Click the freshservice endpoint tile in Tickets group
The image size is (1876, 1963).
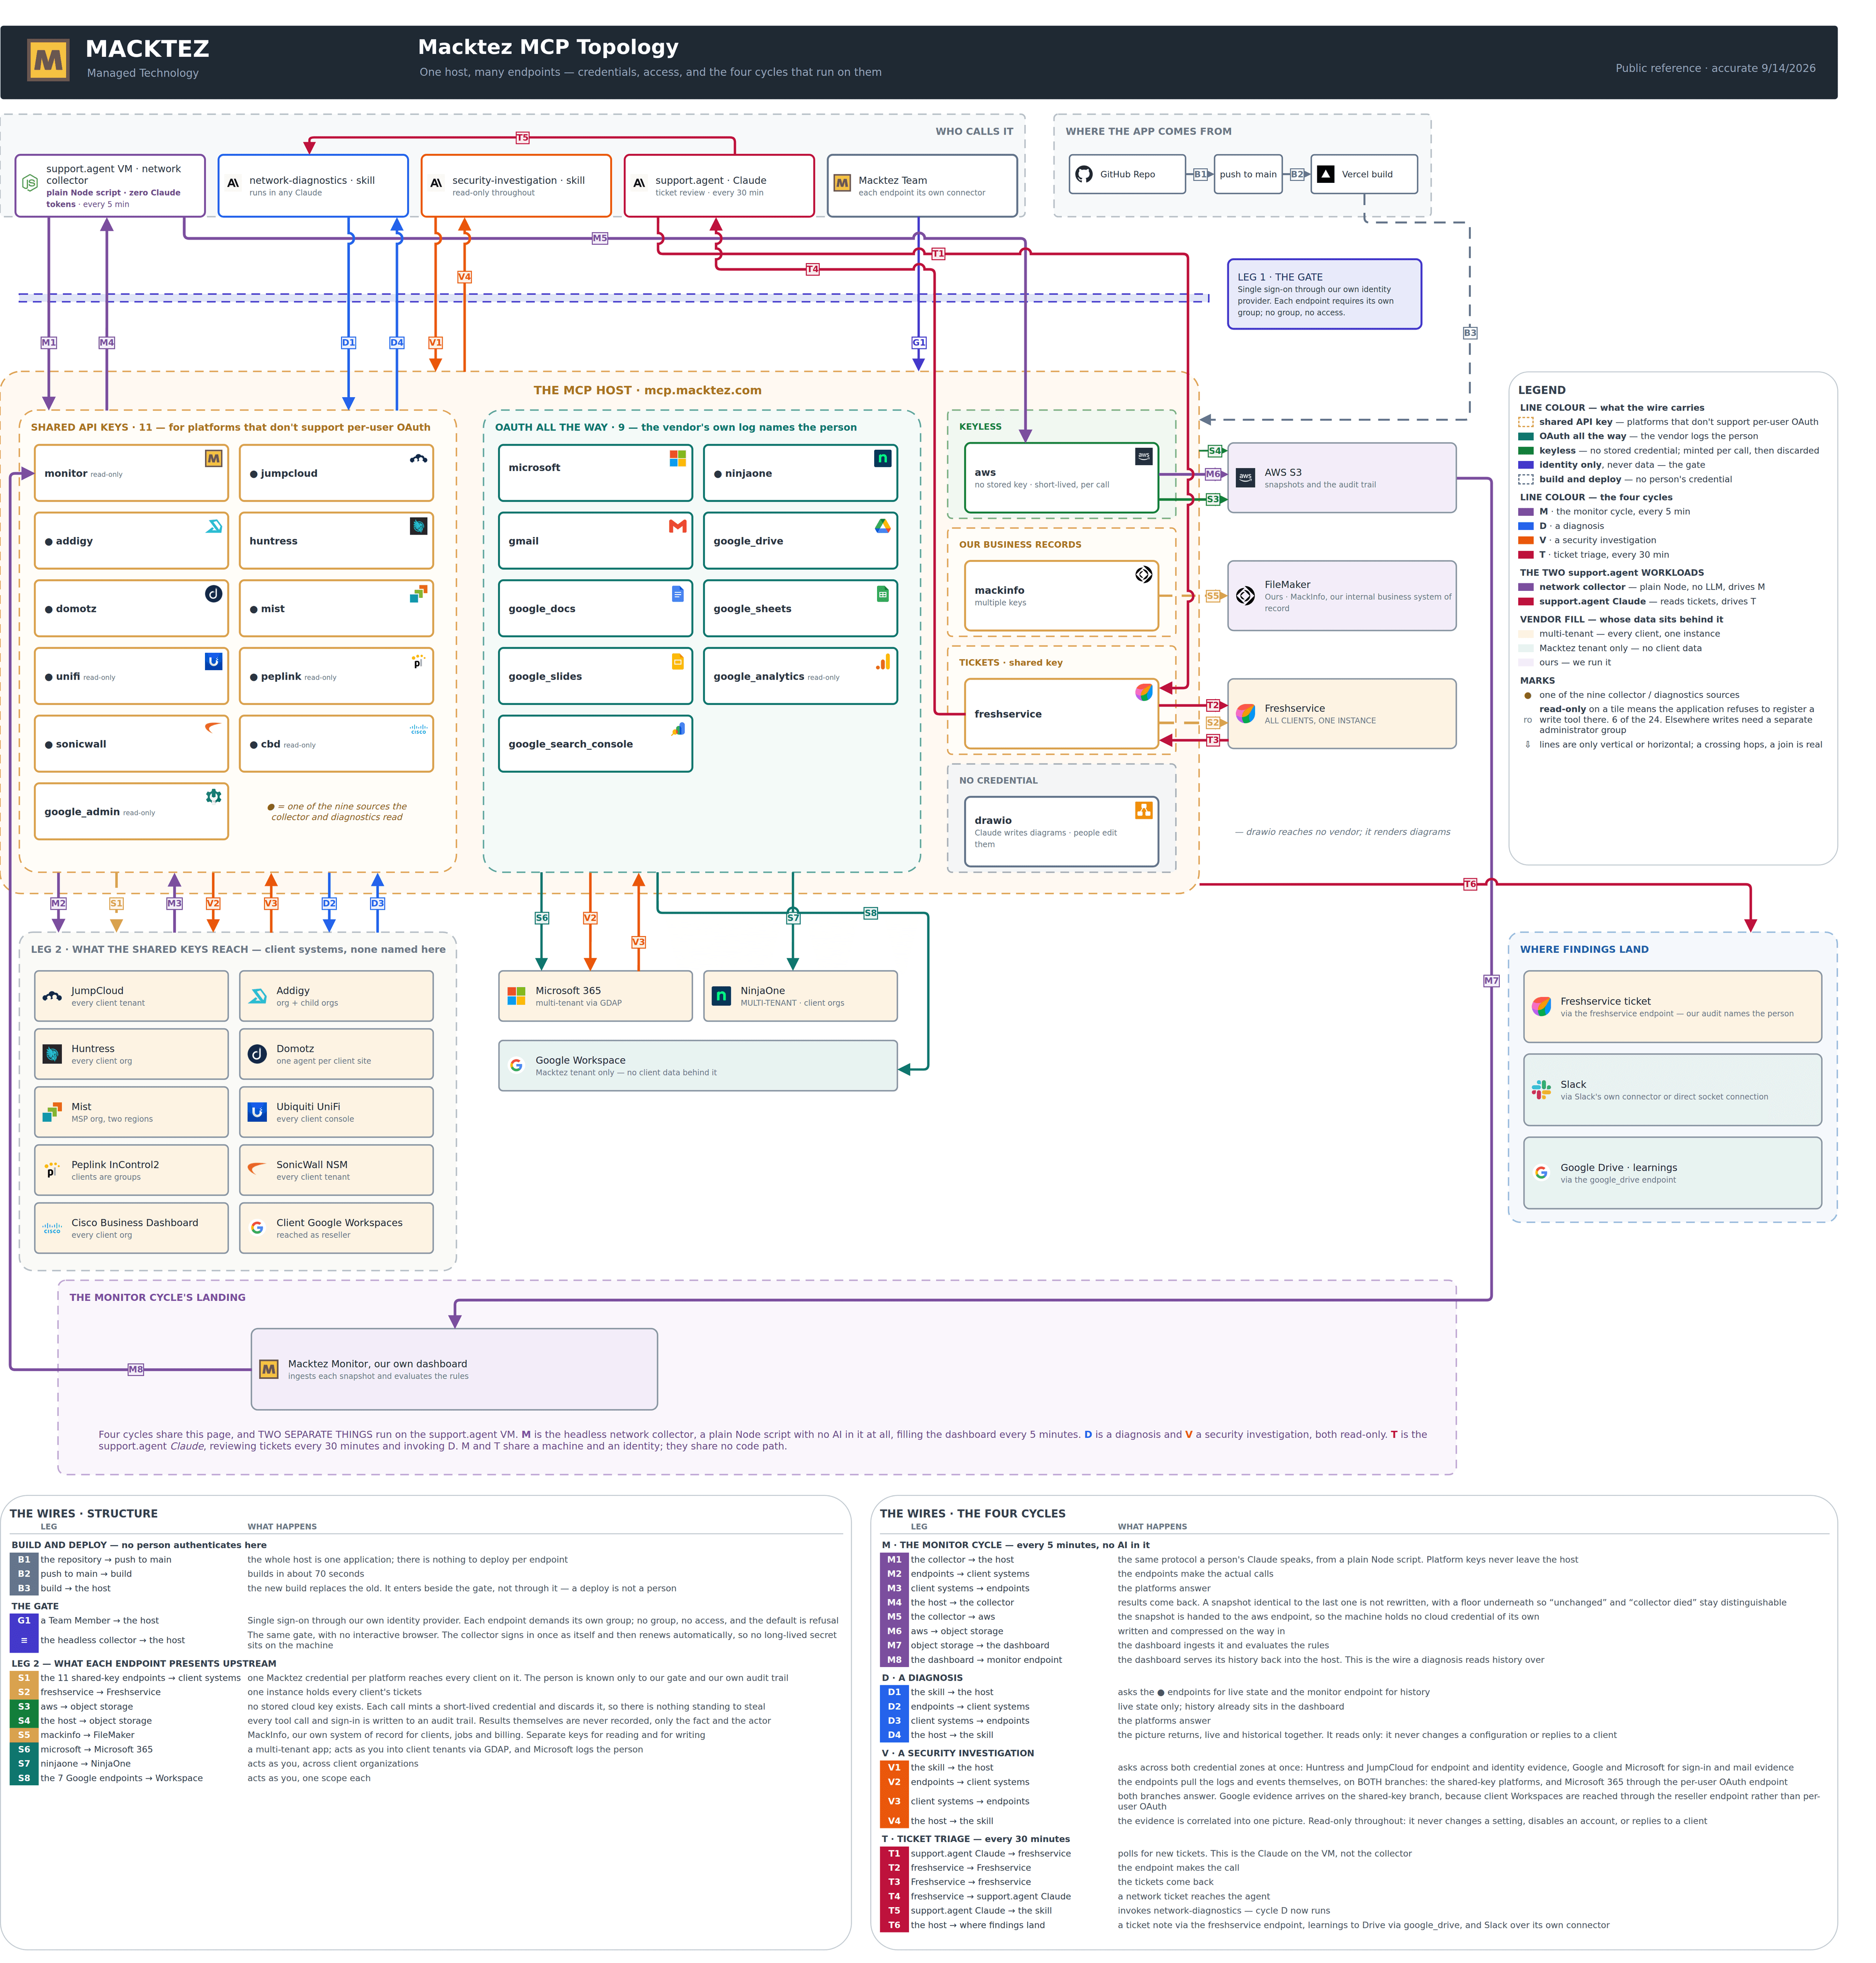pyautogui.click(x=1061, y=714)
